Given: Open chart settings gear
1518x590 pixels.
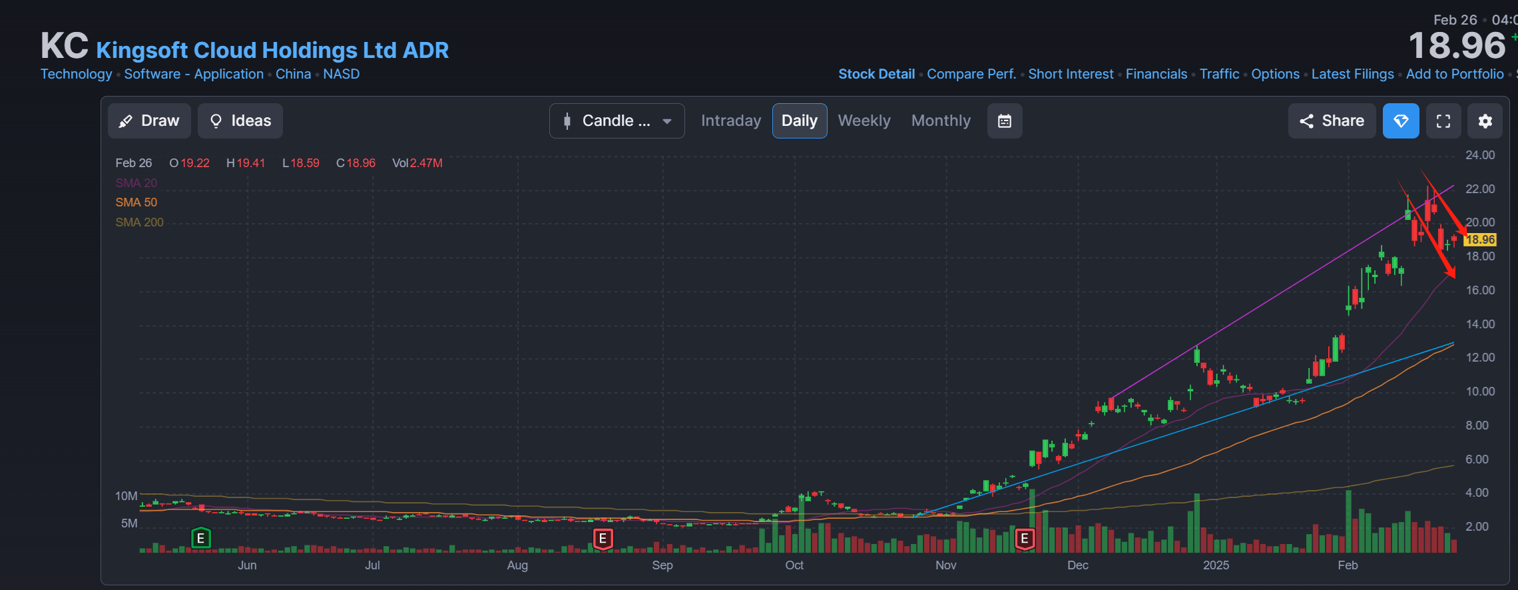Looking at the screenshot, I should [x=1485, y=121].
